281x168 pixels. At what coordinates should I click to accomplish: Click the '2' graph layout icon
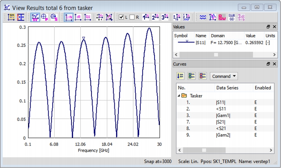coord(155,17)
